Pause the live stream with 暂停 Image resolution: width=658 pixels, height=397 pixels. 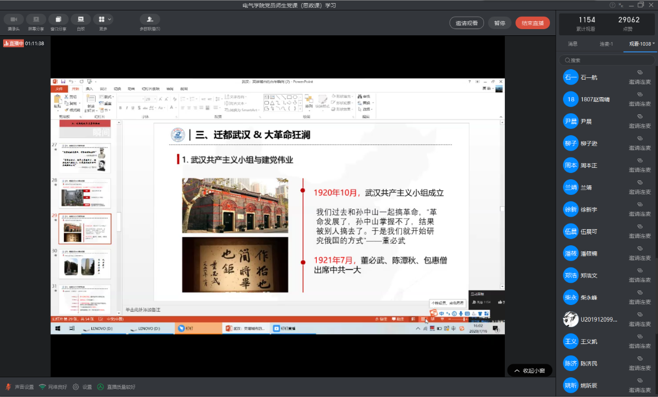click(x=500, y=23)
